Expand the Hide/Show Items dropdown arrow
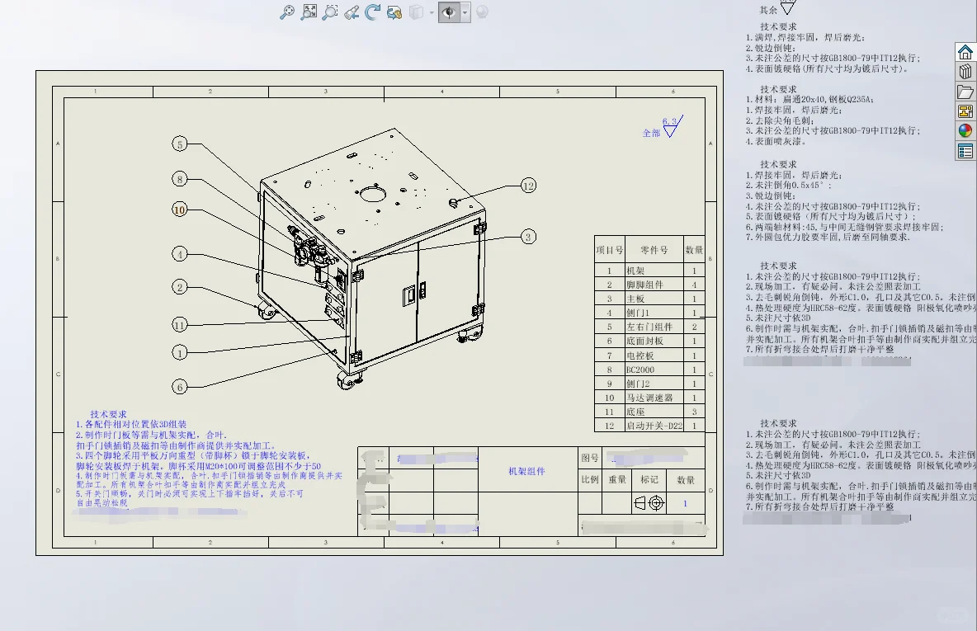The height and width of the screenshot is (631, 977). click(x=465, y=12)
